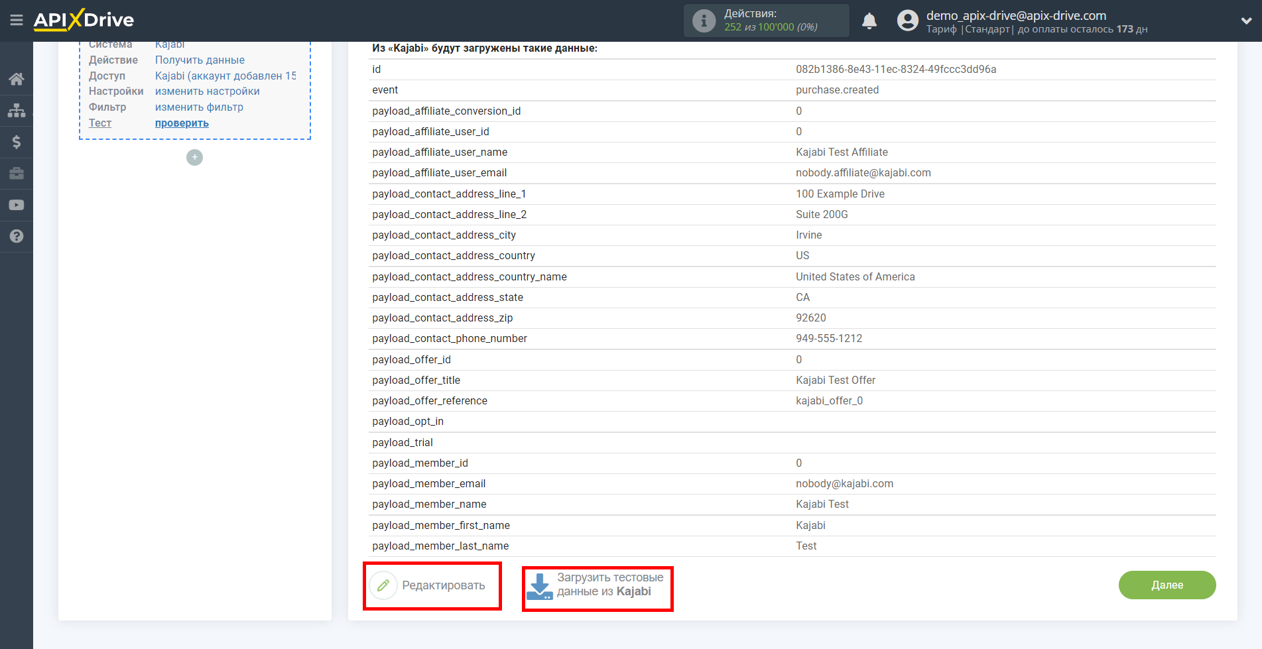This screenshot has width=1262, height=649.
Task: Open the YouTube video tutorials icon
Action: pos(17,205)
